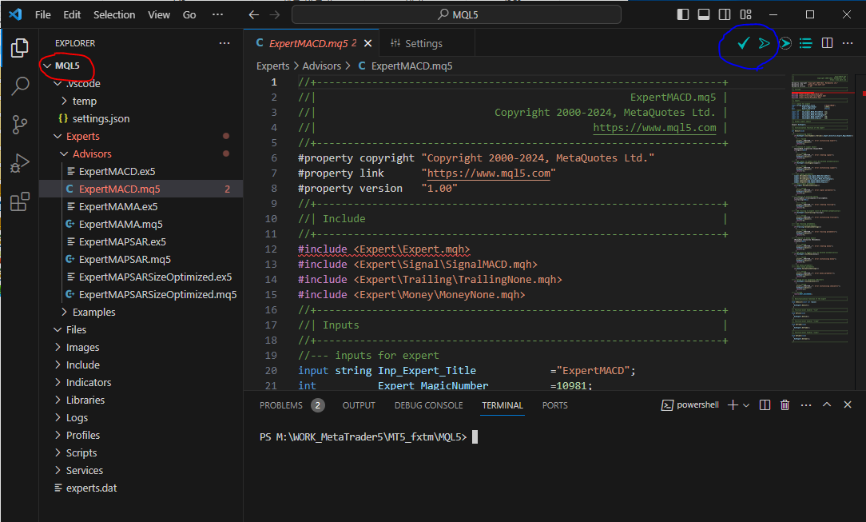Open the PORTS panel tab

click(x=554, y=405)
